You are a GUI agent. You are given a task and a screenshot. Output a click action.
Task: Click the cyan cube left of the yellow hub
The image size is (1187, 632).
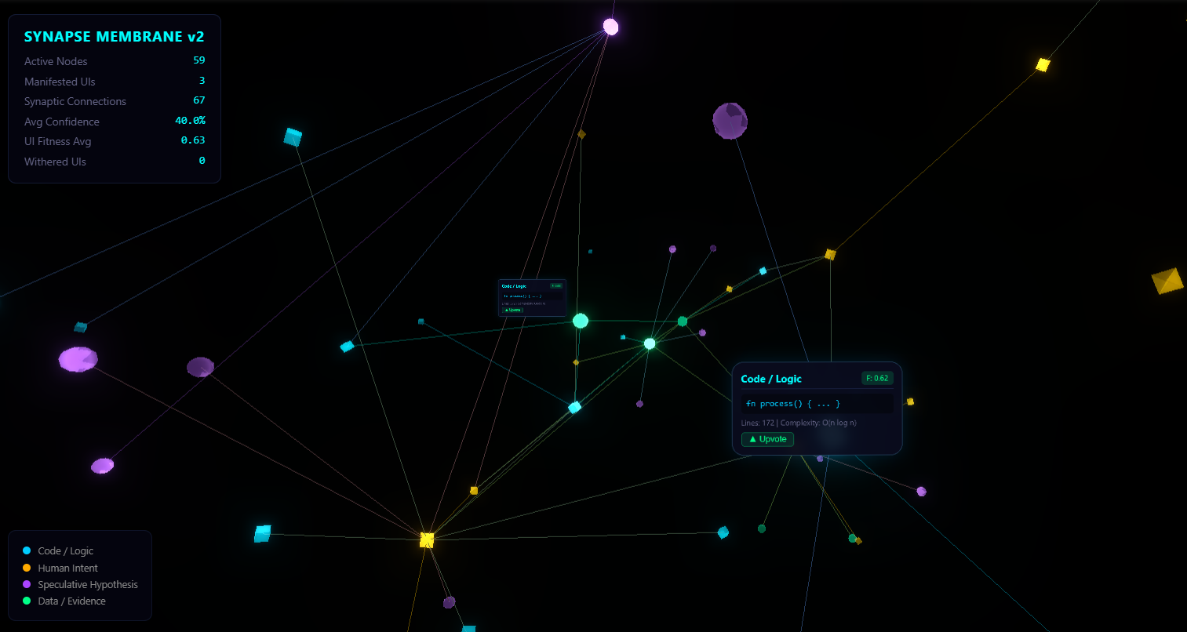[x=263, y=534]
